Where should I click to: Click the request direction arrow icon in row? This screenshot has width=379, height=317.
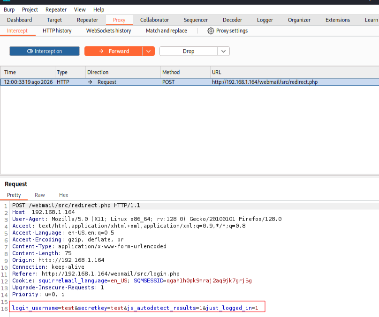click(90, 82)
